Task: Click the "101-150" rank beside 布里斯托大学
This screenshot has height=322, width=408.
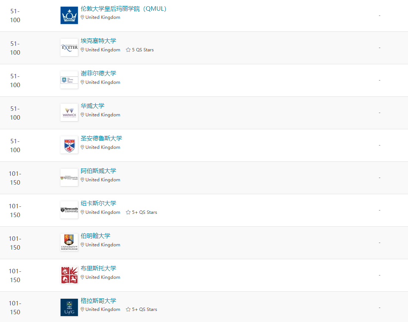Action: pos(15,276)
